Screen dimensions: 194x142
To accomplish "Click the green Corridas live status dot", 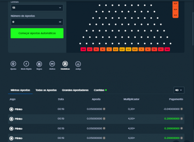I will click(106, 90).
